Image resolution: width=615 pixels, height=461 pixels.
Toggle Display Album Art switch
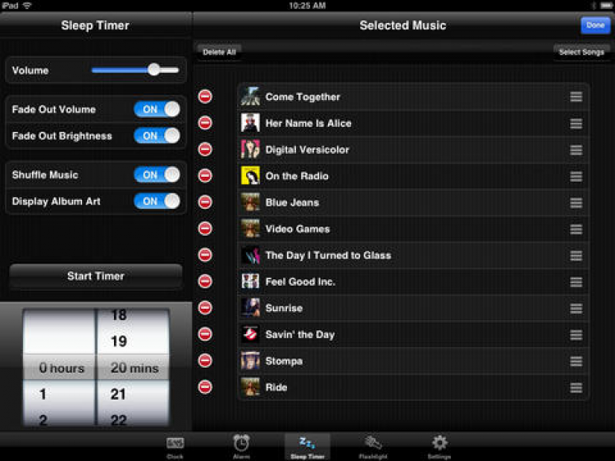pyautogui.click(x=157, y=201)
